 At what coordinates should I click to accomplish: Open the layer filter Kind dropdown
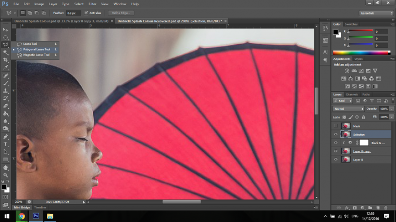coord(343,101)
